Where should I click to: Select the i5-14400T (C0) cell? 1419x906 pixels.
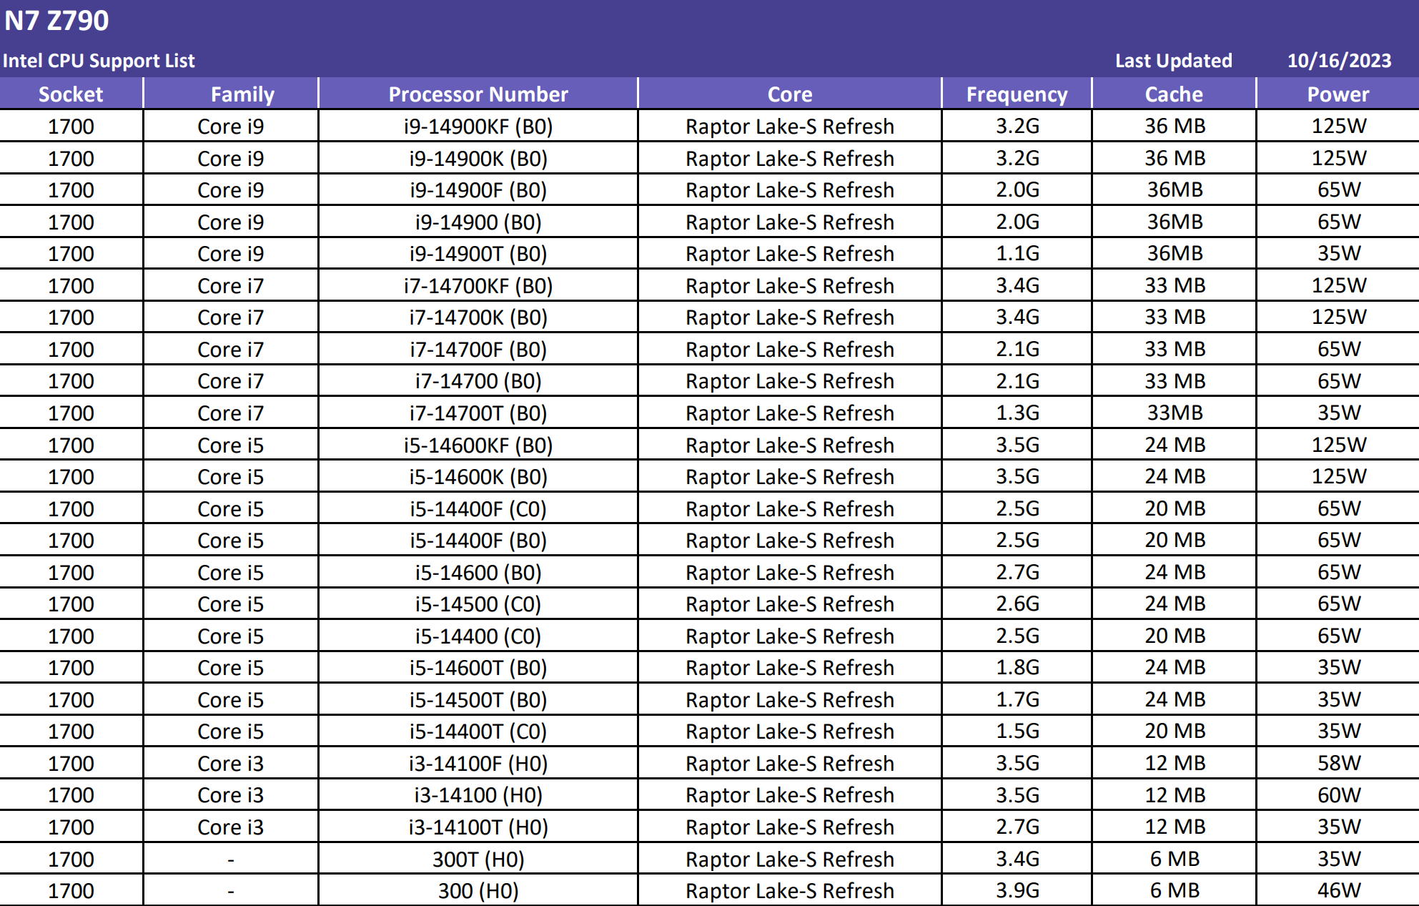478,732
